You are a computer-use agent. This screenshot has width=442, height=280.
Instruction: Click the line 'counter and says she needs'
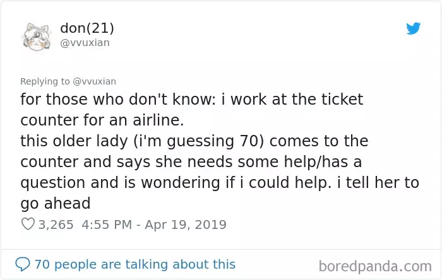pos(191,162)
